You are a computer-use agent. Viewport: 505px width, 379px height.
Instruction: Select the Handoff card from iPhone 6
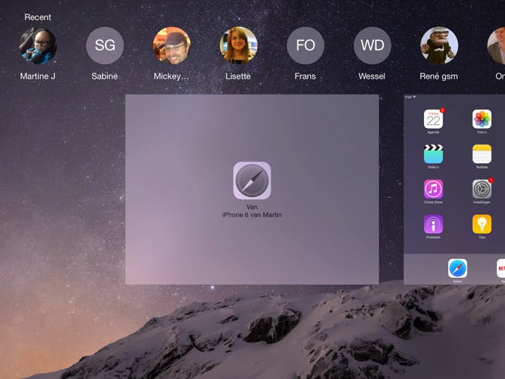tap(252, 189)
